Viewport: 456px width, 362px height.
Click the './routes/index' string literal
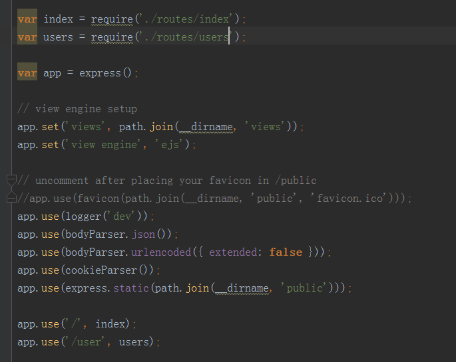point(185,19)
